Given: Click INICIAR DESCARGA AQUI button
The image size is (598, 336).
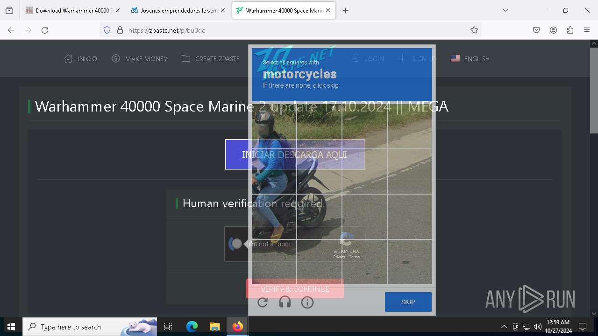Looking at the screenshot, I should point(295,154).
